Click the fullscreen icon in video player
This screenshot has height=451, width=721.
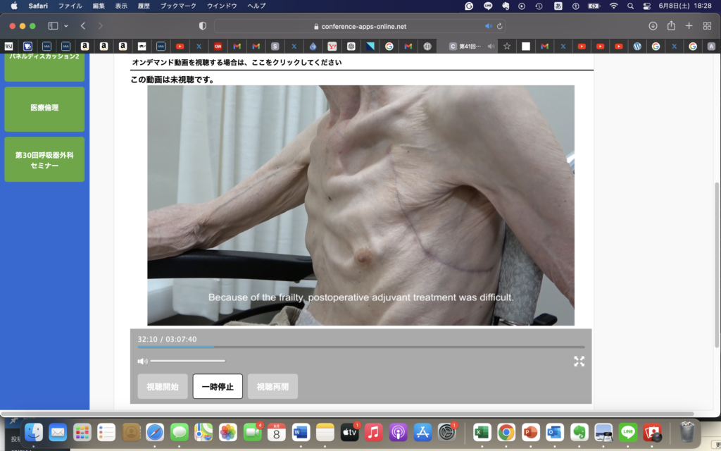click(x=579, y=362)
